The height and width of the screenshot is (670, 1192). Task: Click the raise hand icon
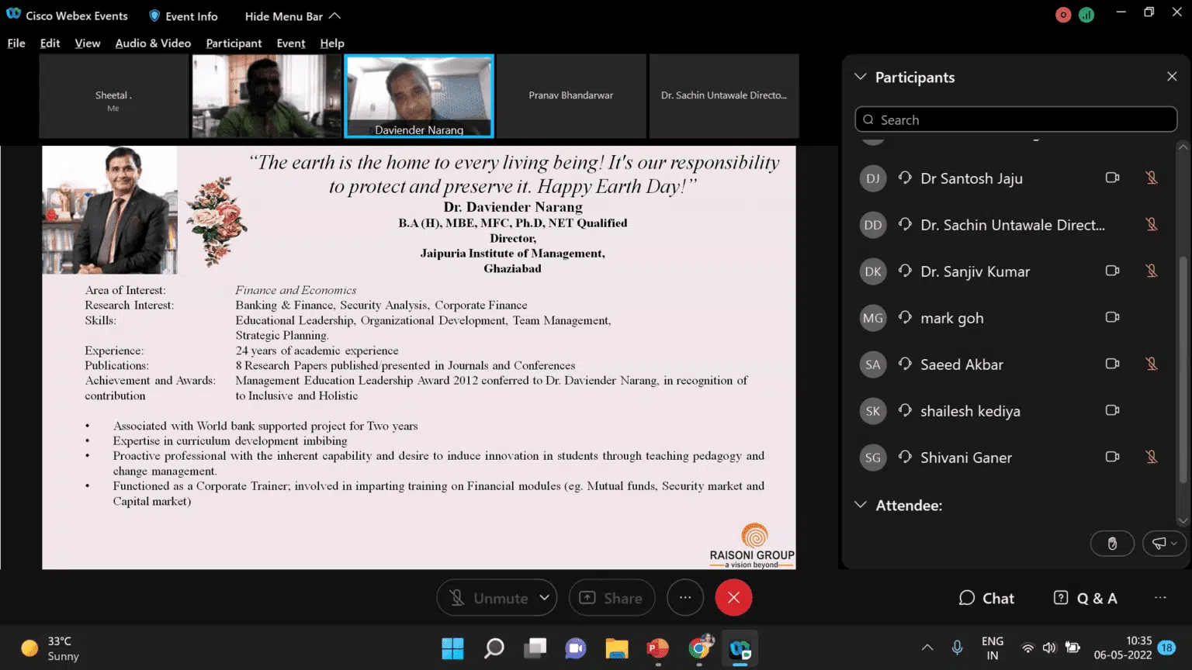(1111, 544)
